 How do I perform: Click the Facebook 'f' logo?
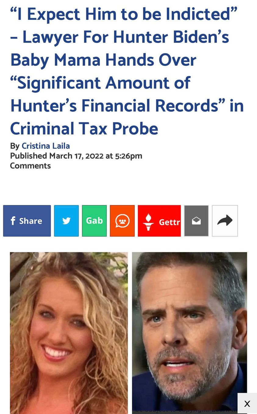point(13,221)
